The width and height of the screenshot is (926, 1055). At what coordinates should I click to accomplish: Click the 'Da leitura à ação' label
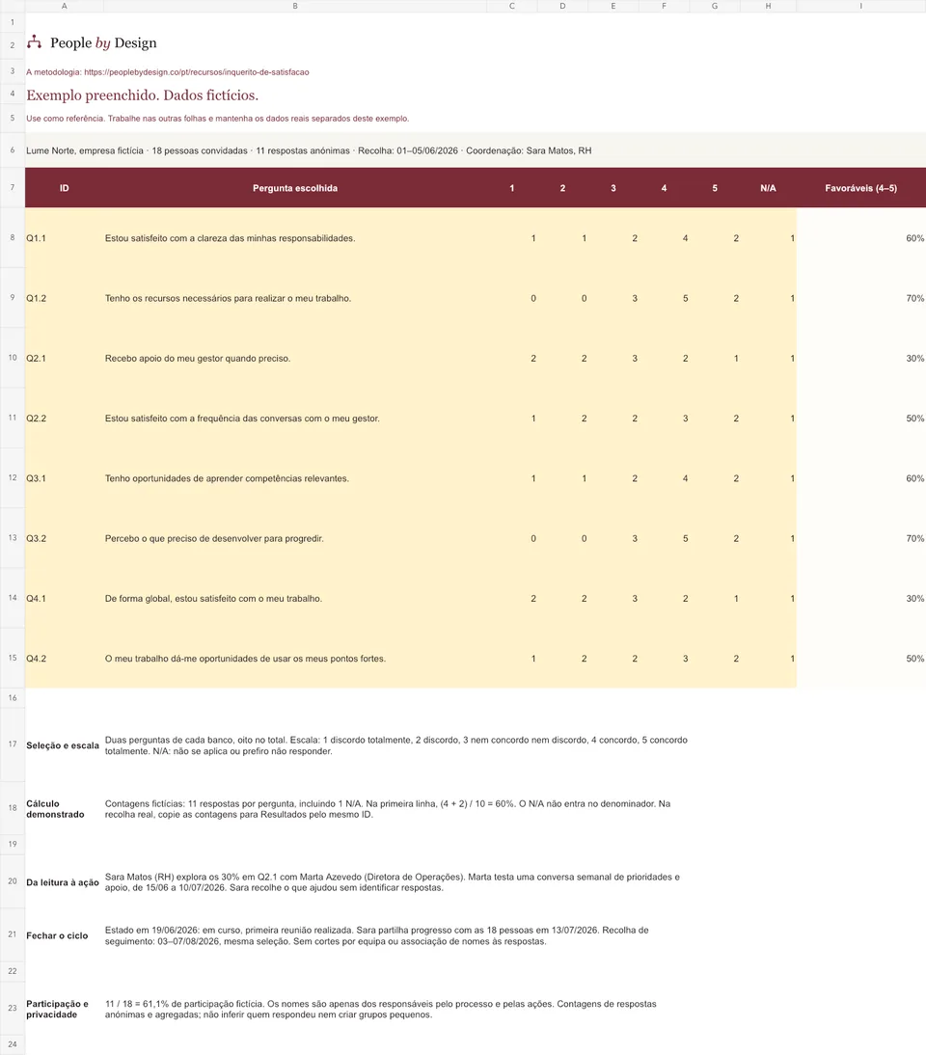[x=63, y=882]
